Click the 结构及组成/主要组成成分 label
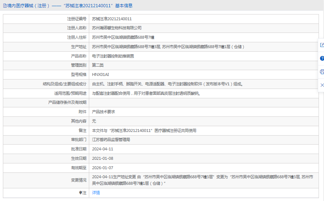The height and width of the screenshot is (201, 324). (x=64, y=84)
